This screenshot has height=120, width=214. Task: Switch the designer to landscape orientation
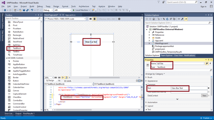point(91,19)
